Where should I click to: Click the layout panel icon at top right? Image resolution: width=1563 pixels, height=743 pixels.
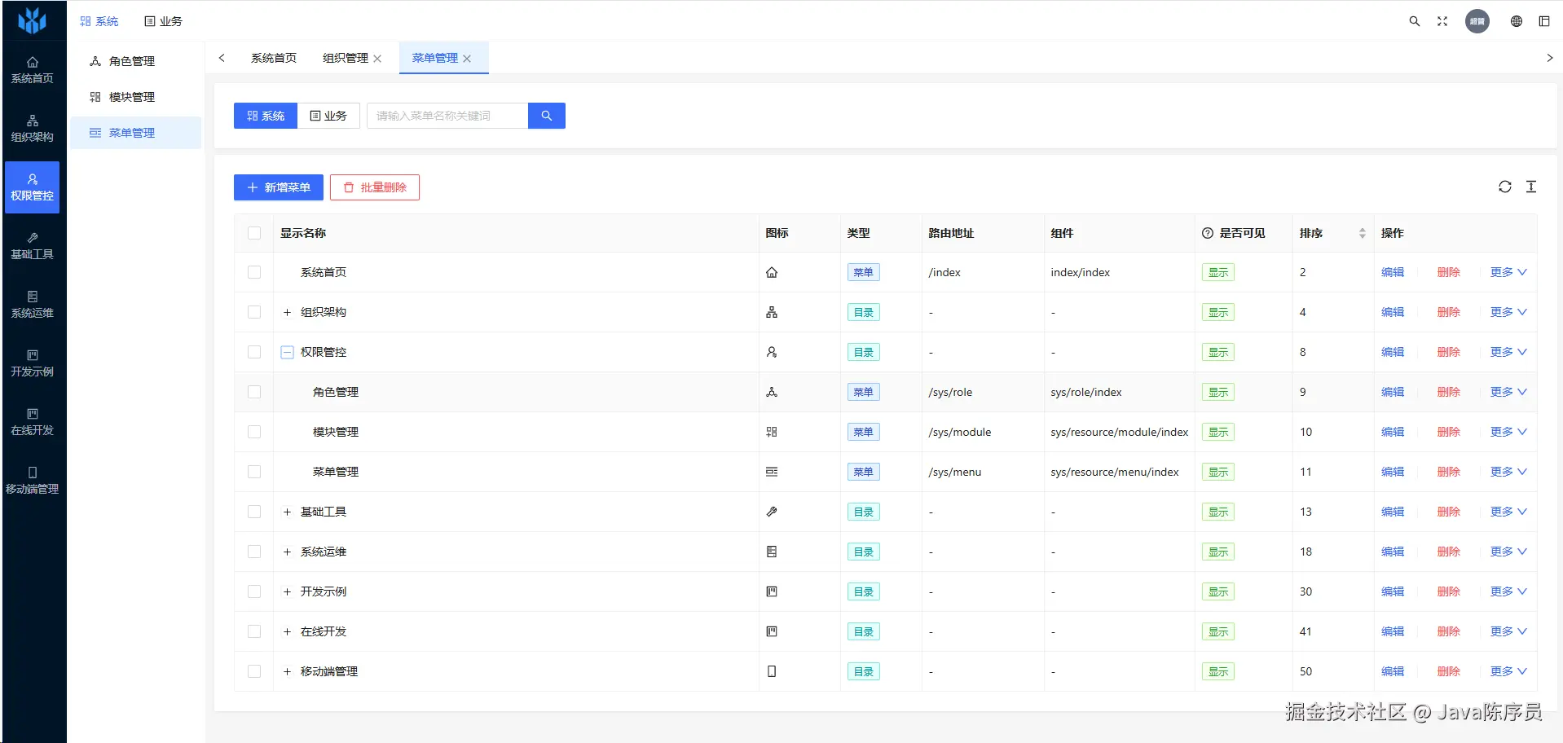1544,21
